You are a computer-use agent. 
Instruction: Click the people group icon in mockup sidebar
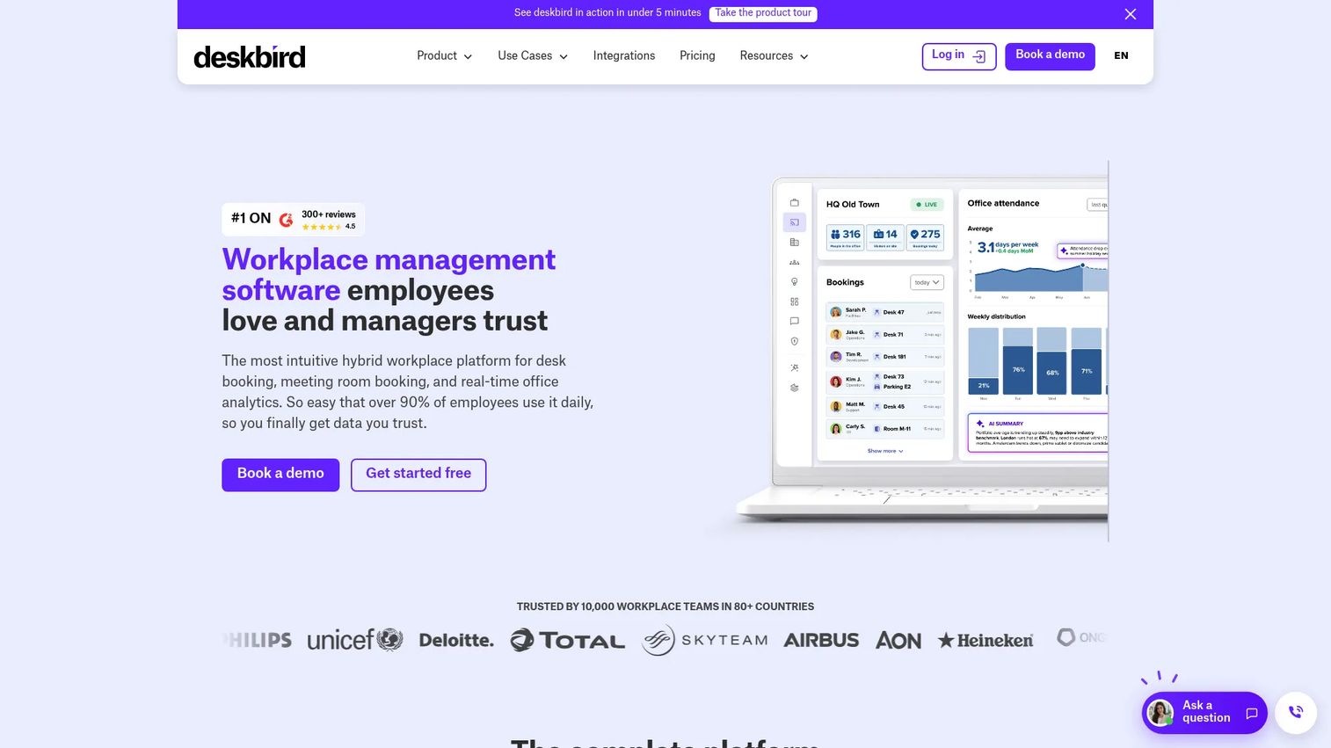click(794, 262)
